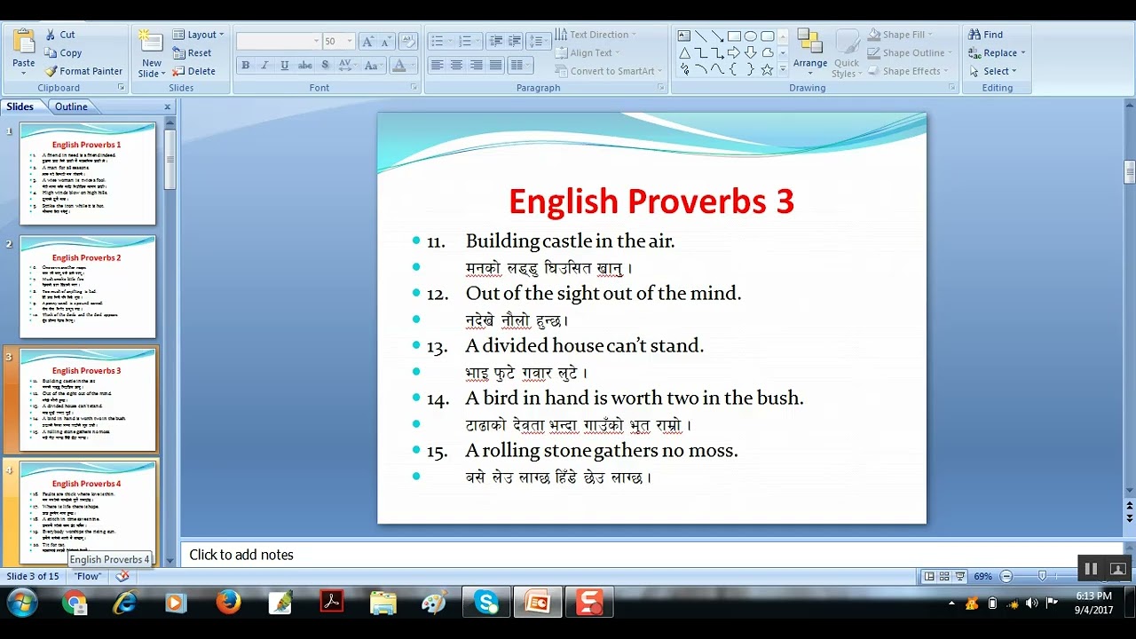Click the notes area text field
This screenshot has height=639, width=1136.
651,555
